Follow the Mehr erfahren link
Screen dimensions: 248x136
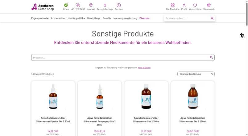pos(144,67)
